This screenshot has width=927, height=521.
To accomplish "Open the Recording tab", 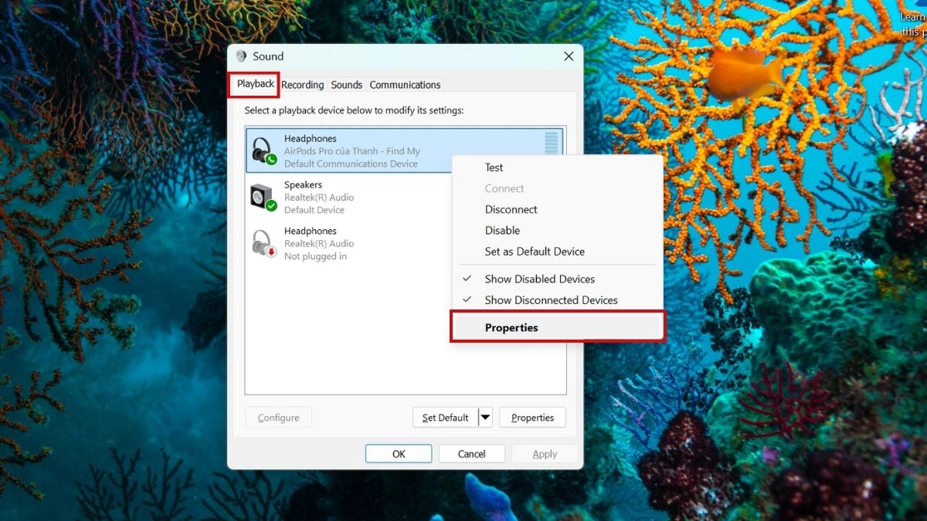I will tap(302, 85).
